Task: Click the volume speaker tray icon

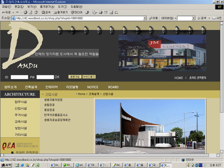Action: coord(188,165)
